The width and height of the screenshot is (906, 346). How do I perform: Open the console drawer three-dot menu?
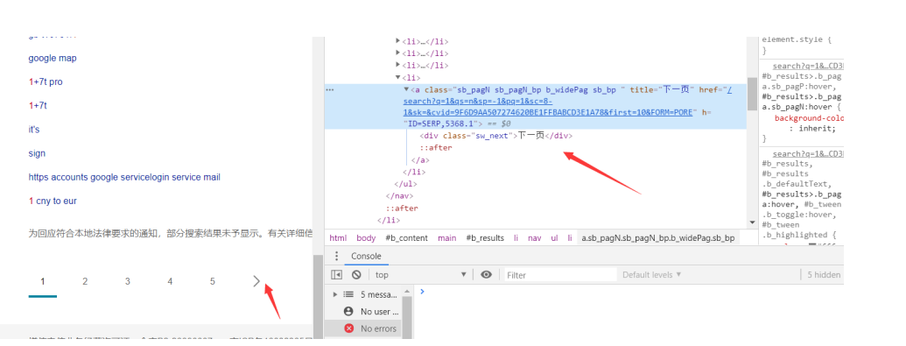pyautogui.click(x=337, y=257)
